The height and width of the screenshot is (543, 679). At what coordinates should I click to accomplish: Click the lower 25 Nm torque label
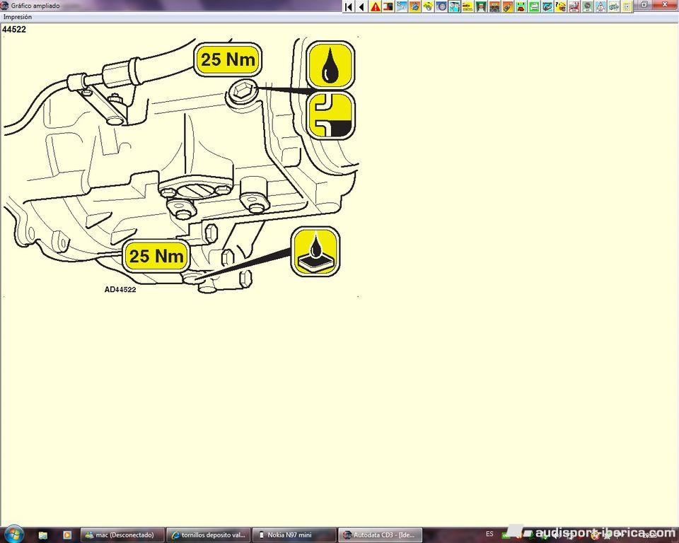156,256
